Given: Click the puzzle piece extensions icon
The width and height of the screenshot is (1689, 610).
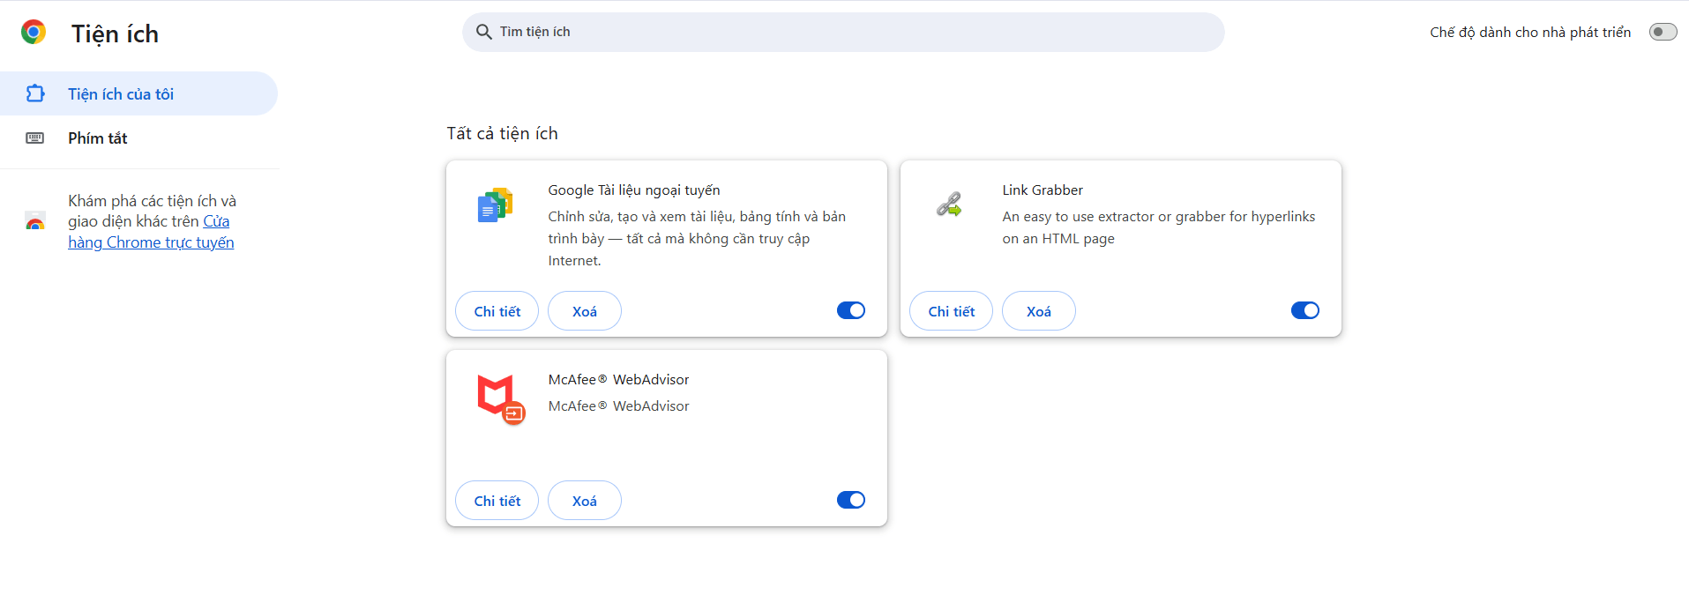Looking at the screenshot, I should (35, 93).
